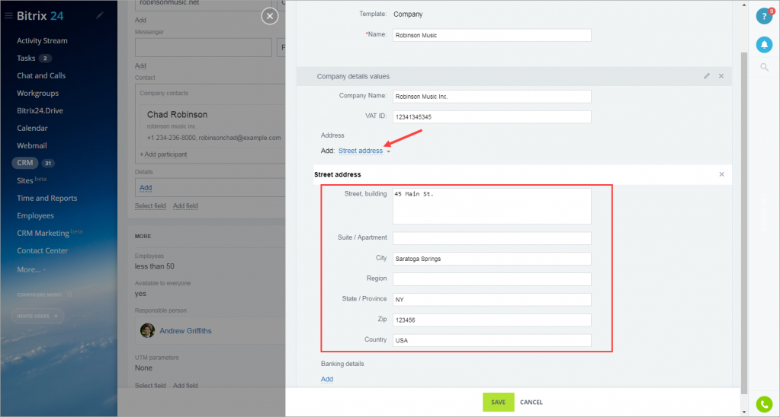The width and height of the screenshot is (780, 417).
Task: Go to Workgroups
Action: (x=38, y=93)
